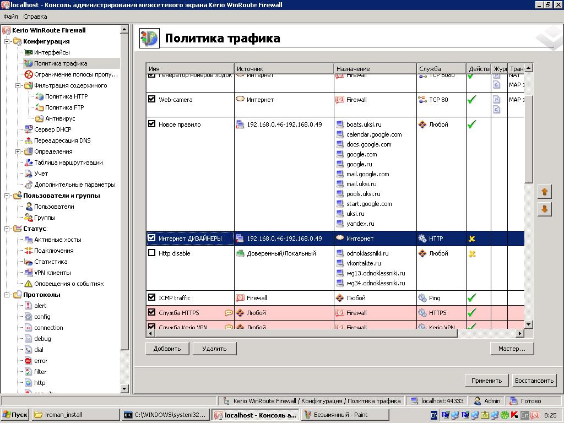The width and height of the screenshot is (564, 423).
Task: Click the Источник column header
Action: click(x=284, y=68)
